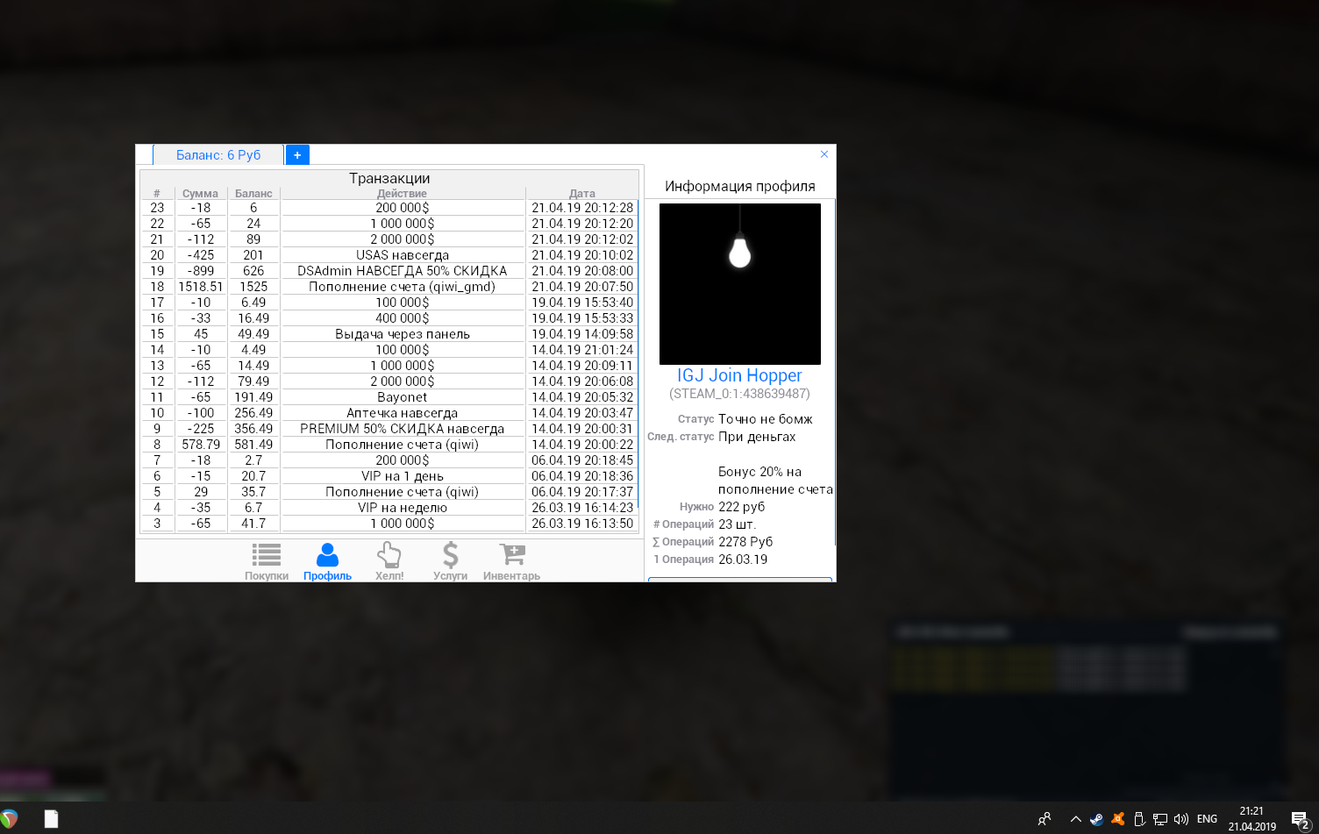Click the lightbulb profile avatar
The width and height of the screenshot is (1319, 834).
739,283
